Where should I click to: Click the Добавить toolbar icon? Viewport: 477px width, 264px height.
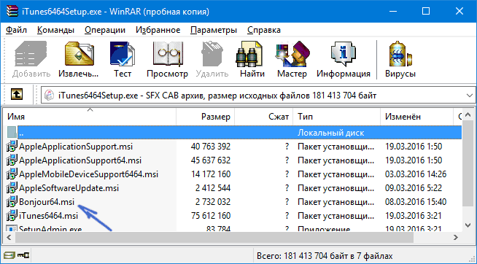coord(31,54)
